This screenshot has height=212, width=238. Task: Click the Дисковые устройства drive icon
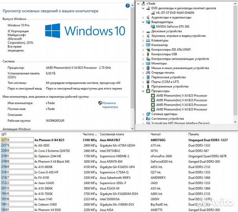[148, 31]
